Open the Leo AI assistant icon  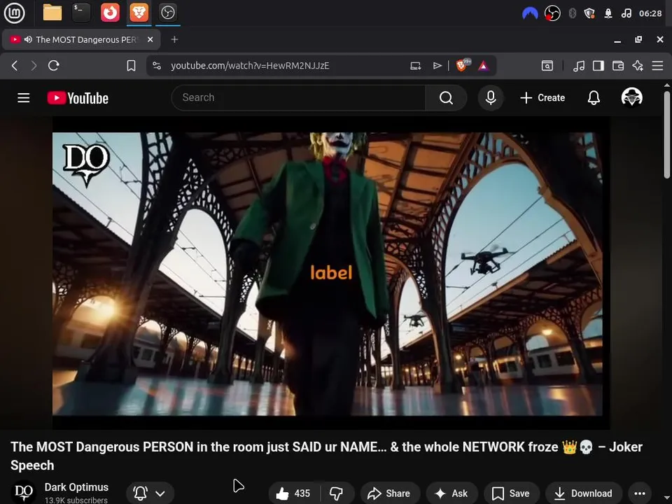638,66
